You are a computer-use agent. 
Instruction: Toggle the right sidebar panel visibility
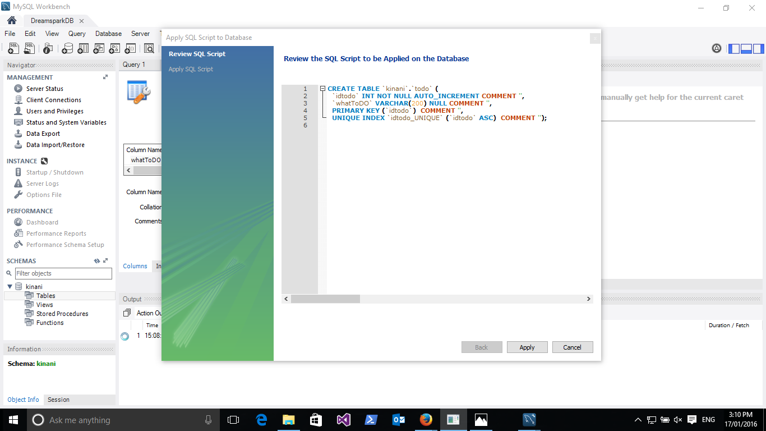[x=759, y=49]
